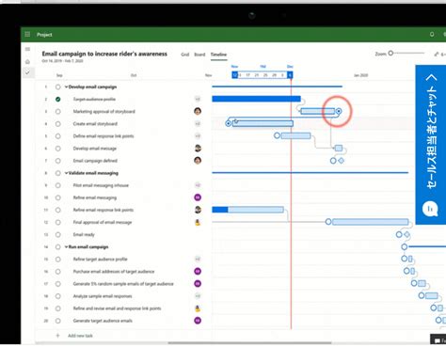Click assignee avatar for Email campaign defined

point(198,161)
